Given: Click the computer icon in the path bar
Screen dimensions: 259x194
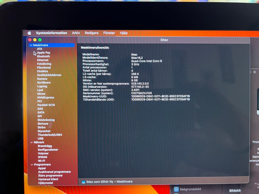Looking at the screenshot, I should click(84, 182).
